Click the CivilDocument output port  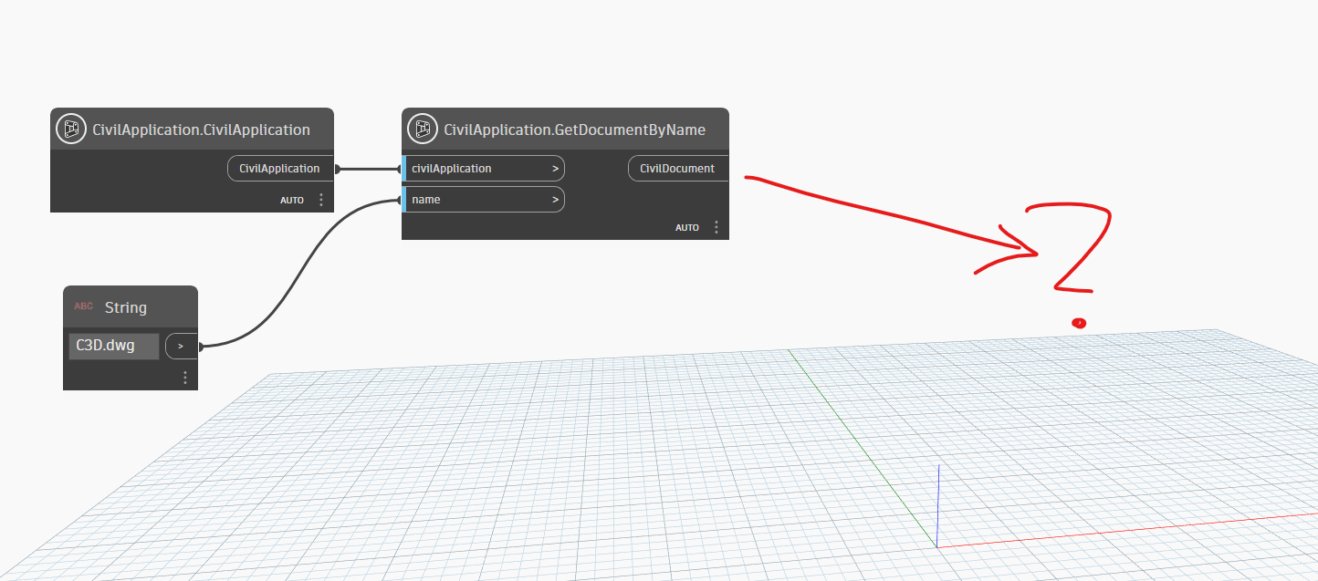pos(677,169)
